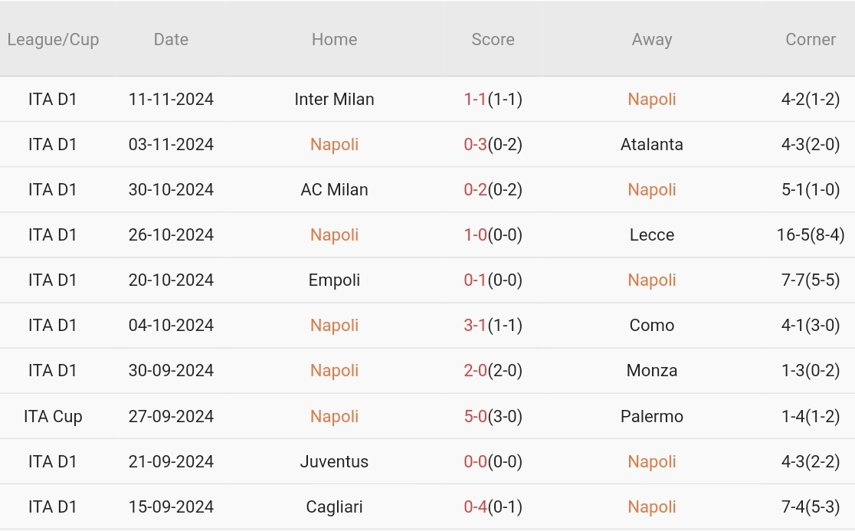Open the Palermo team link
Viewport: 855px width, 531px height.
pyautogui.click(x=651, y=417)
